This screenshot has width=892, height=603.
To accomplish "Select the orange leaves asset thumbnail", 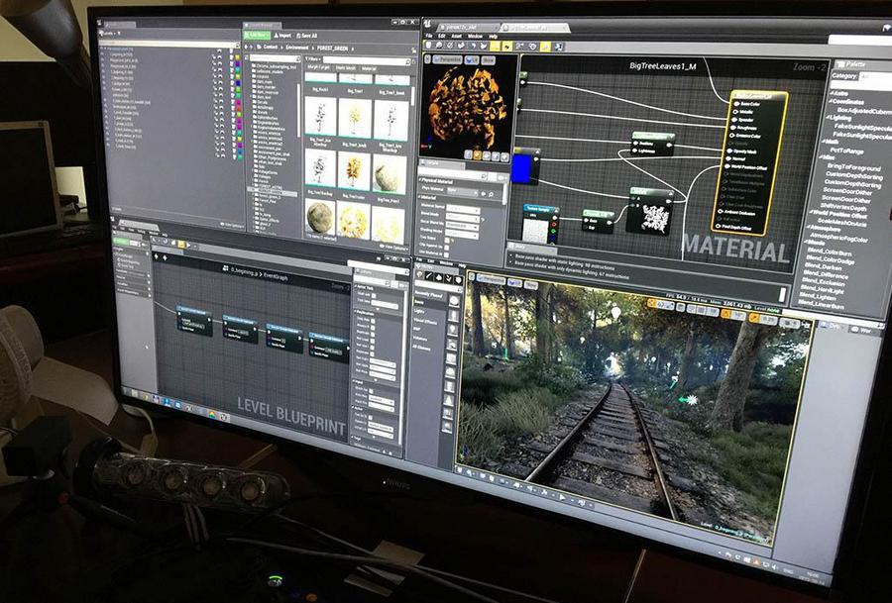I will click(x=355, y=170).
